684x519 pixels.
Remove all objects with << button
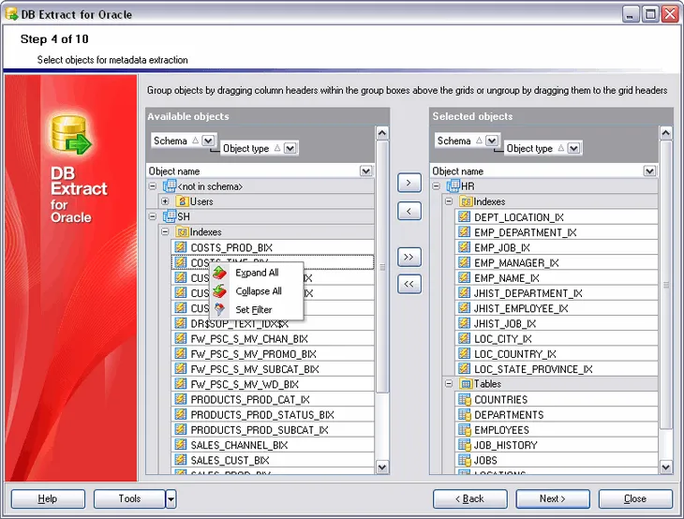pos(409,285)
